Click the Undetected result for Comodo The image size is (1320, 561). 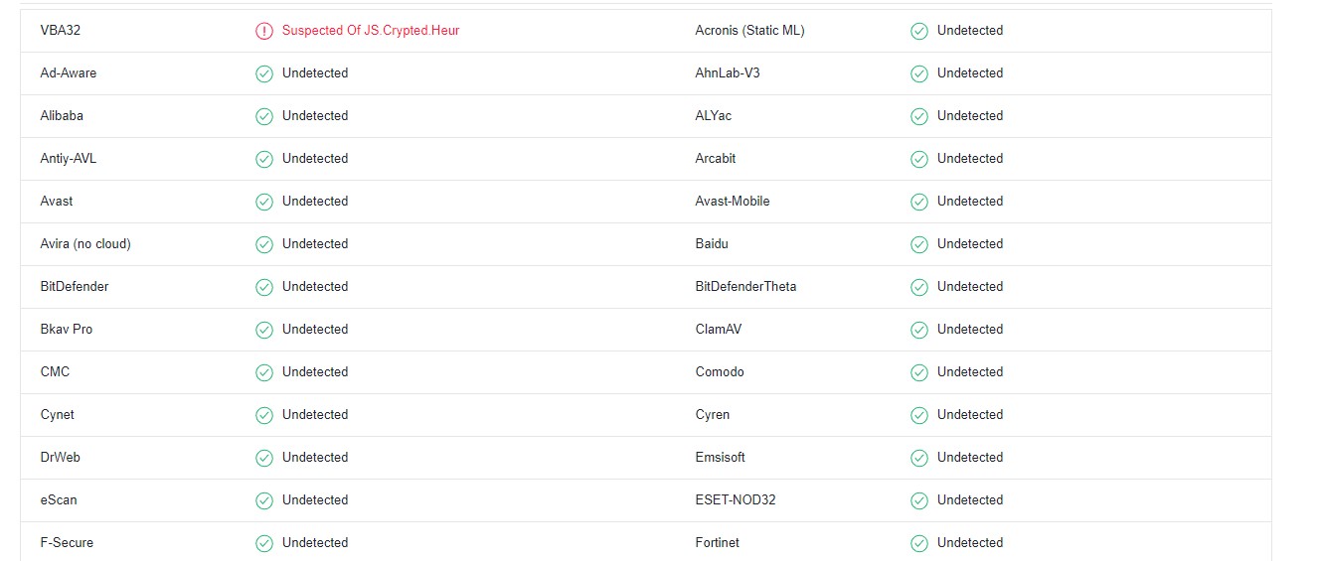[970, 372]
